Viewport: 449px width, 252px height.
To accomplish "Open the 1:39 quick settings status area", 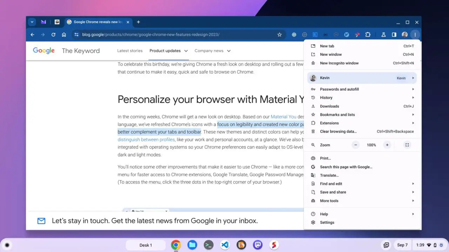I will 430,245.
